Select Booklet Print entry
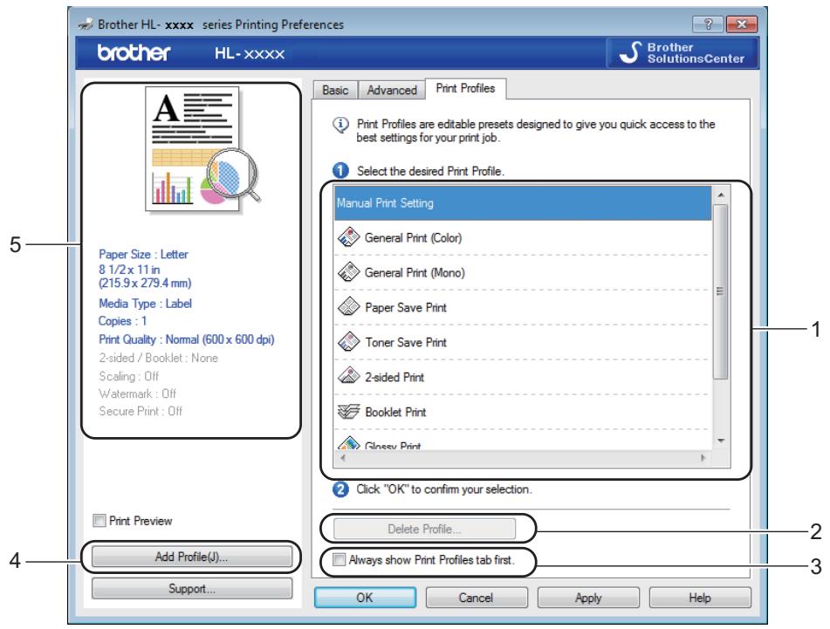The width and height of the screenshot is (830, 629). click(x=523, y=412)
